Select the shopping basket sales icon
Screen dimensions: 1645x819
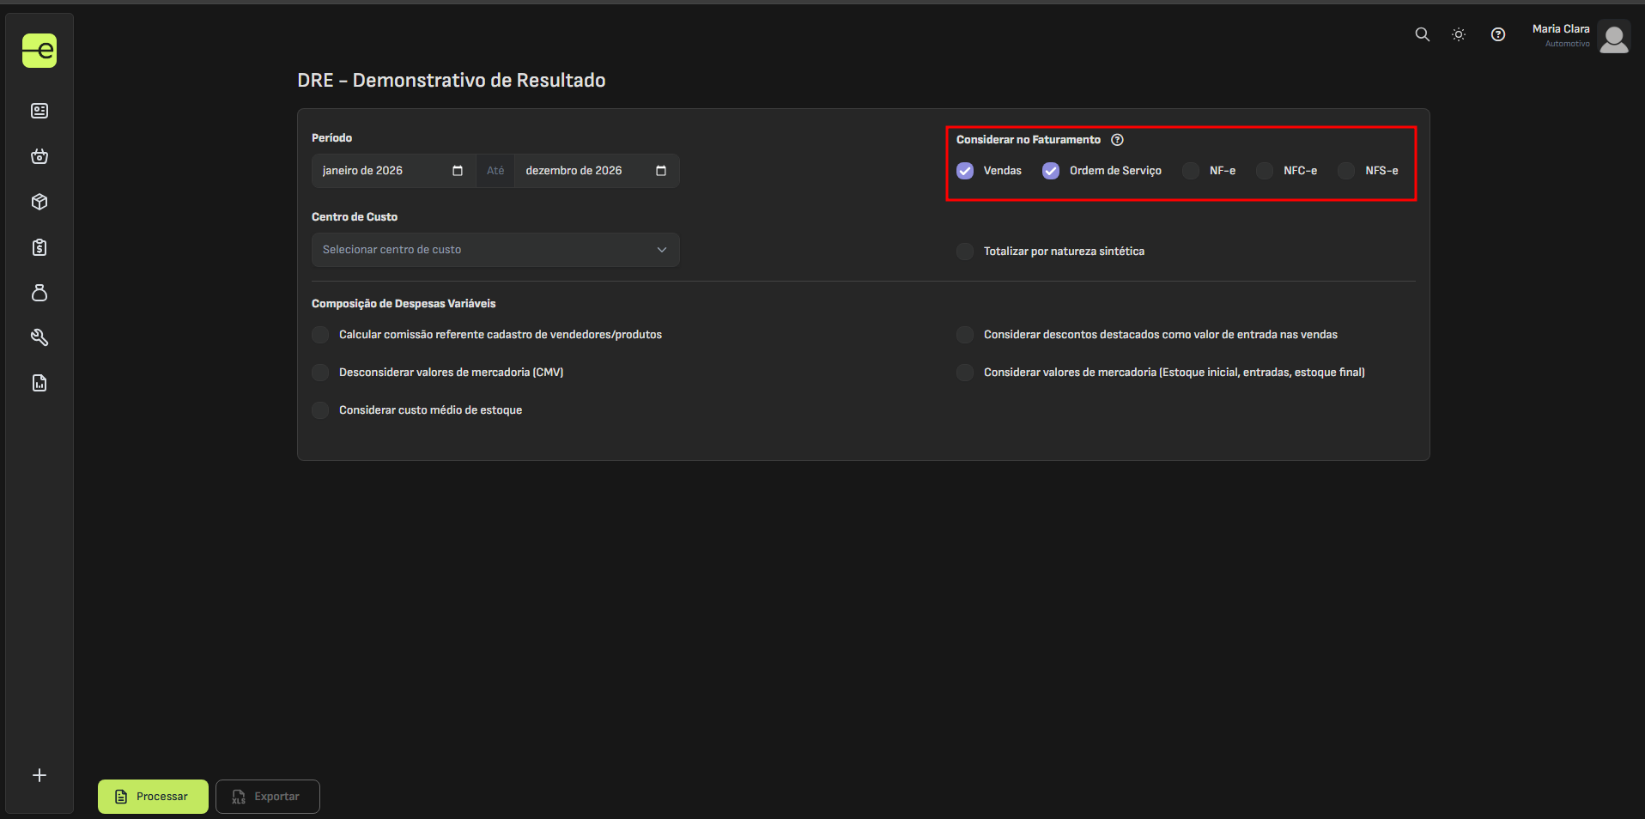click(x=39, y=156)
